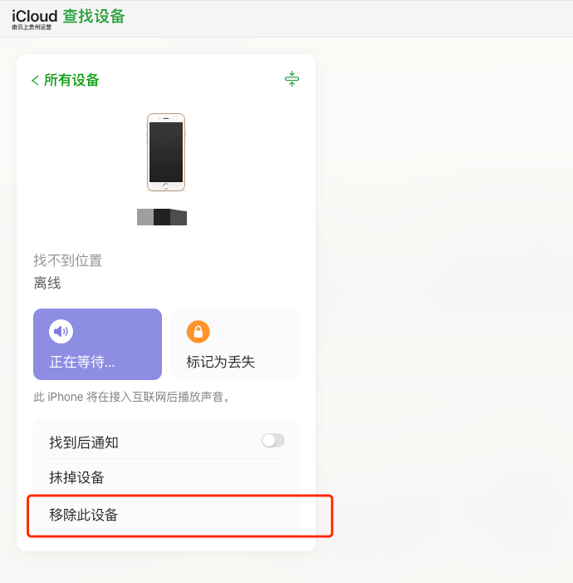The image size is (573, 583).
Task: Click the 离线 status label
Action: (x=47, y=284)
